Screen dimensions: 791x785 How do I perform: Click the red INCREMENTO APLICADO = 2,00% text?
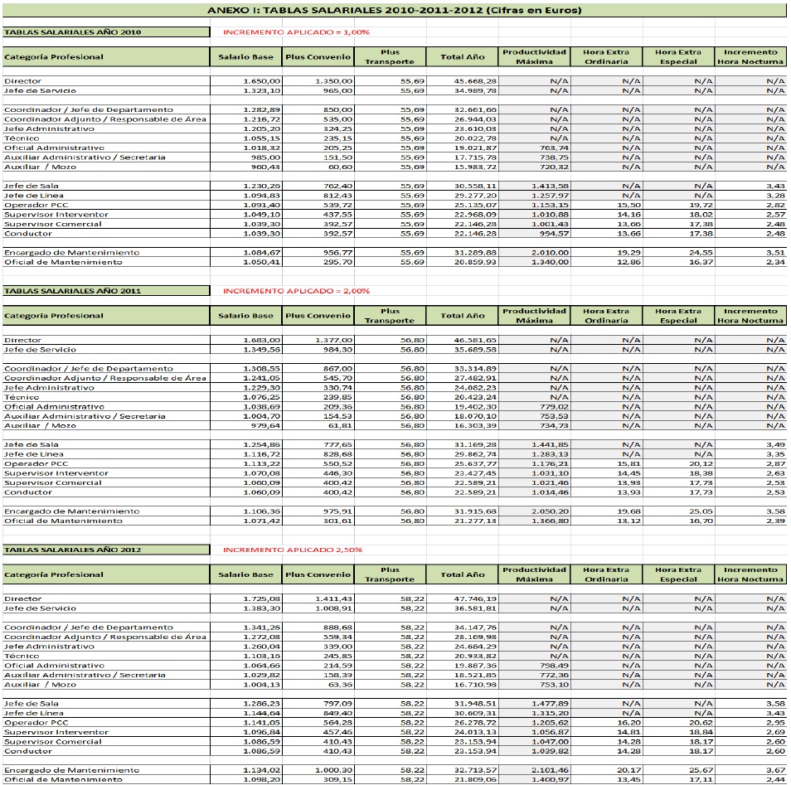296,291
